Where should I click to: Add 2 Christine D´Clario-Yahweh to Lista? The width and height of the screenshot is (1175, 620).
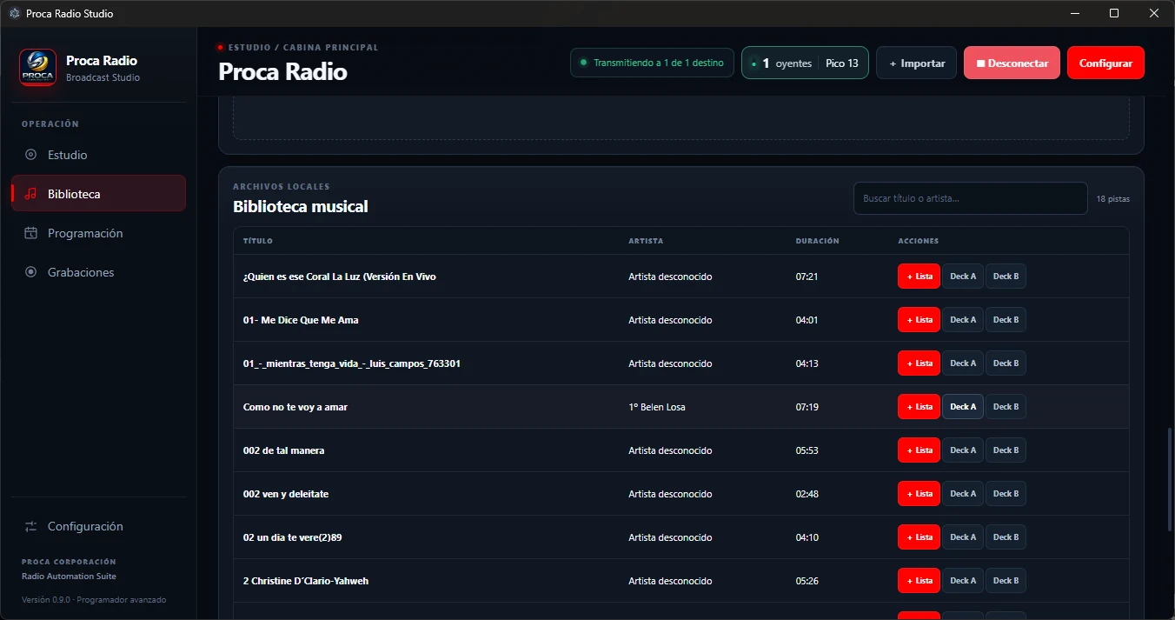coord(919,581)
